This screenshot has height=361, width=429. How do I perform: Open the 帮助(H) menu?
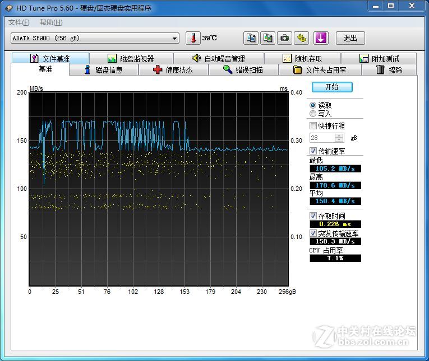51,22
